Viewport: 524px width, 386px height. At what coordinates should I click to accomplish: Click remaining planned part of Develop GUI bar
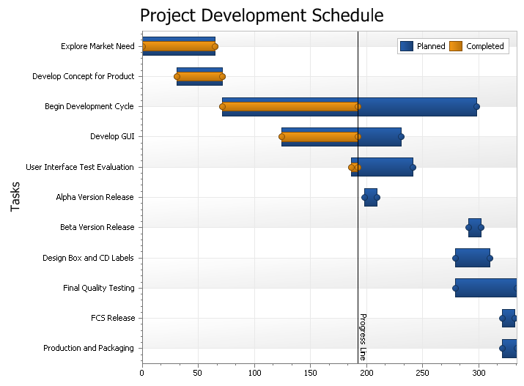[380, 137]
